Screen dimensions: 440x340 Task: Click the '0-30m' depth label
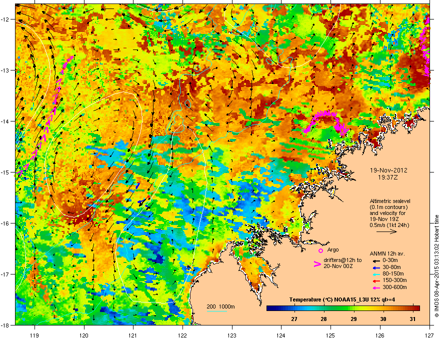coord(390,260)
